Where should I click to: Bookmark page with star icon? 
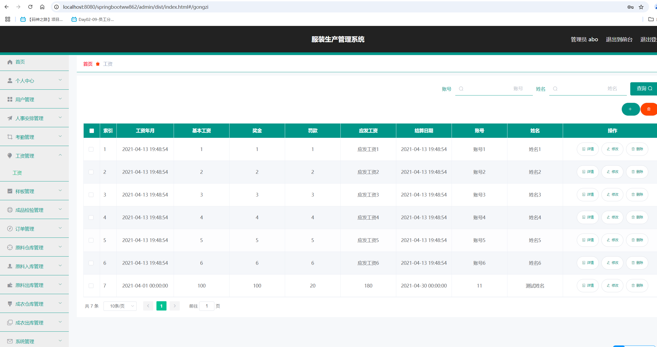click(641, 7)
